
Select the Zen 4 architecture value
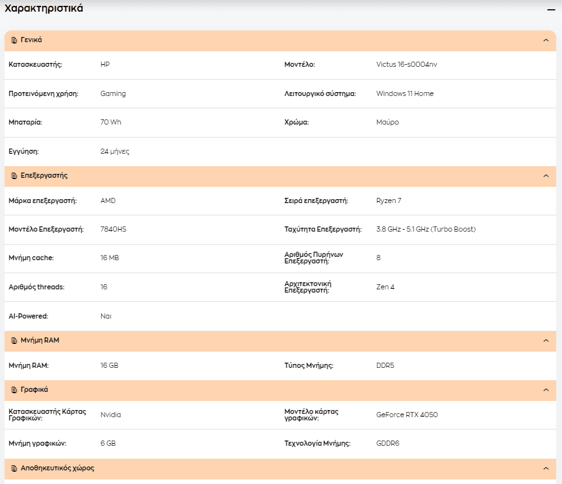tap(385, 287)
